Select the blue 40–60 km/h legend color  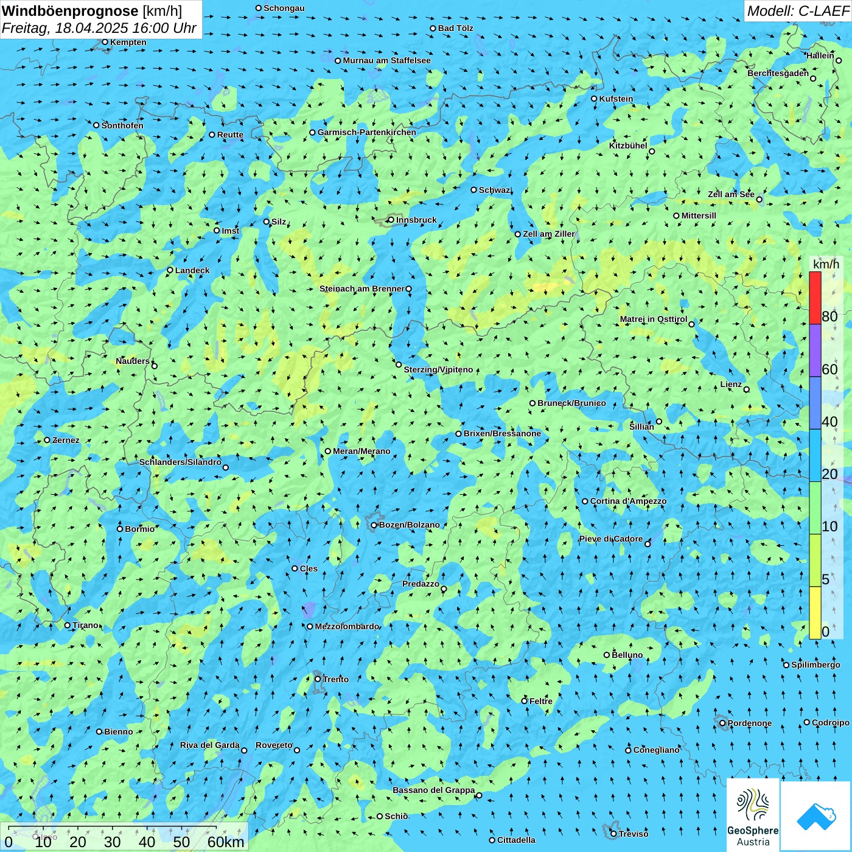[x=815, y=403]
